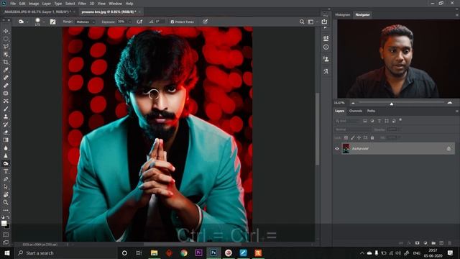Select the Eyedropper tool
This screenshot has height=259, width=460.
(x=6, y=70)
